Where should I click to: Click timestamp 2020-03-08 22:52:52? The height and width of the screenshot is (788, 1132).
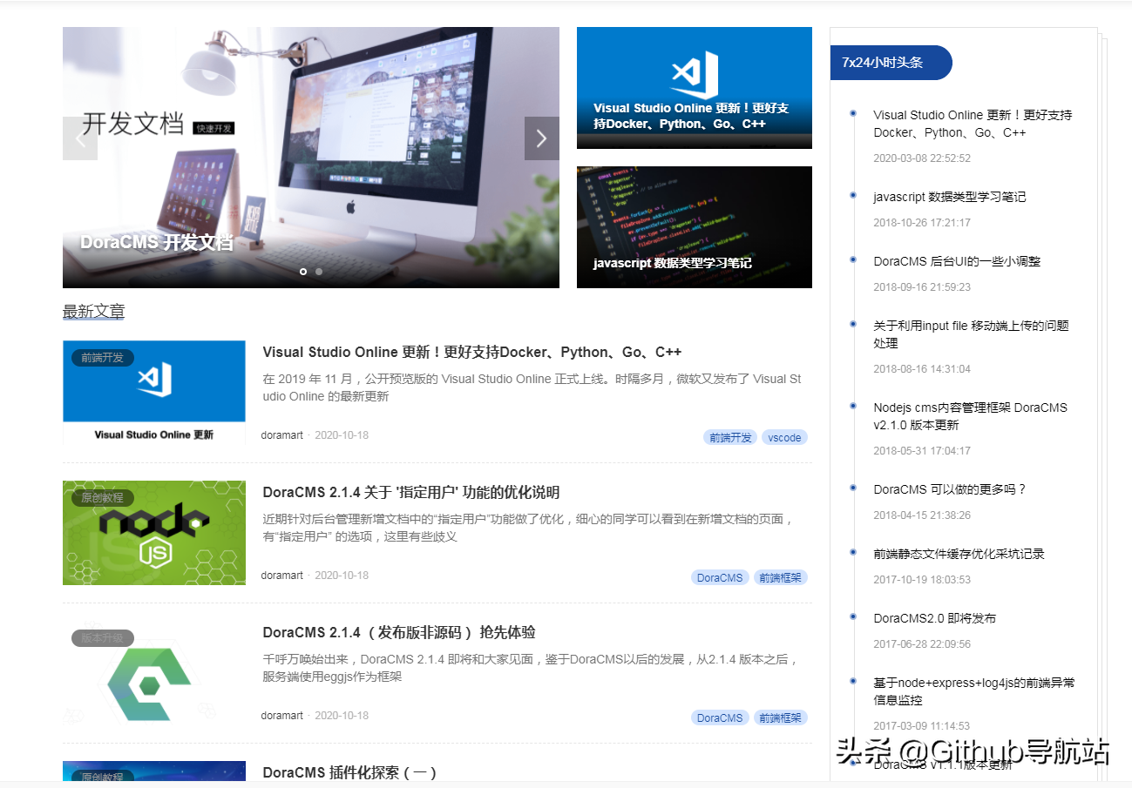[922, 158]
